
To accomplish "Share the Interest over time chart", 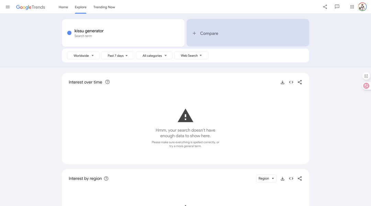I will pos(300,82).
